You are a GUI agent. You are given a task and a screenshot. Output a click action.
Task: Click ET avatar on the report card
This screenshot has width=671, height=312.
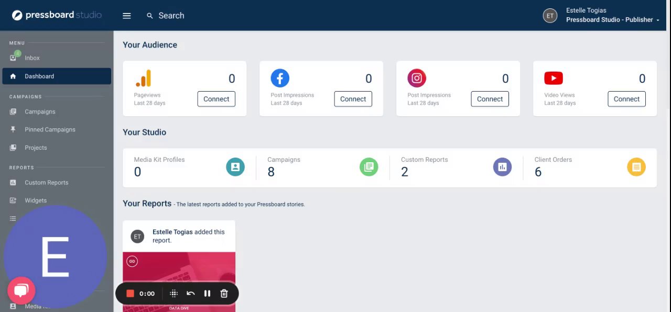click(x=137, y=237)
